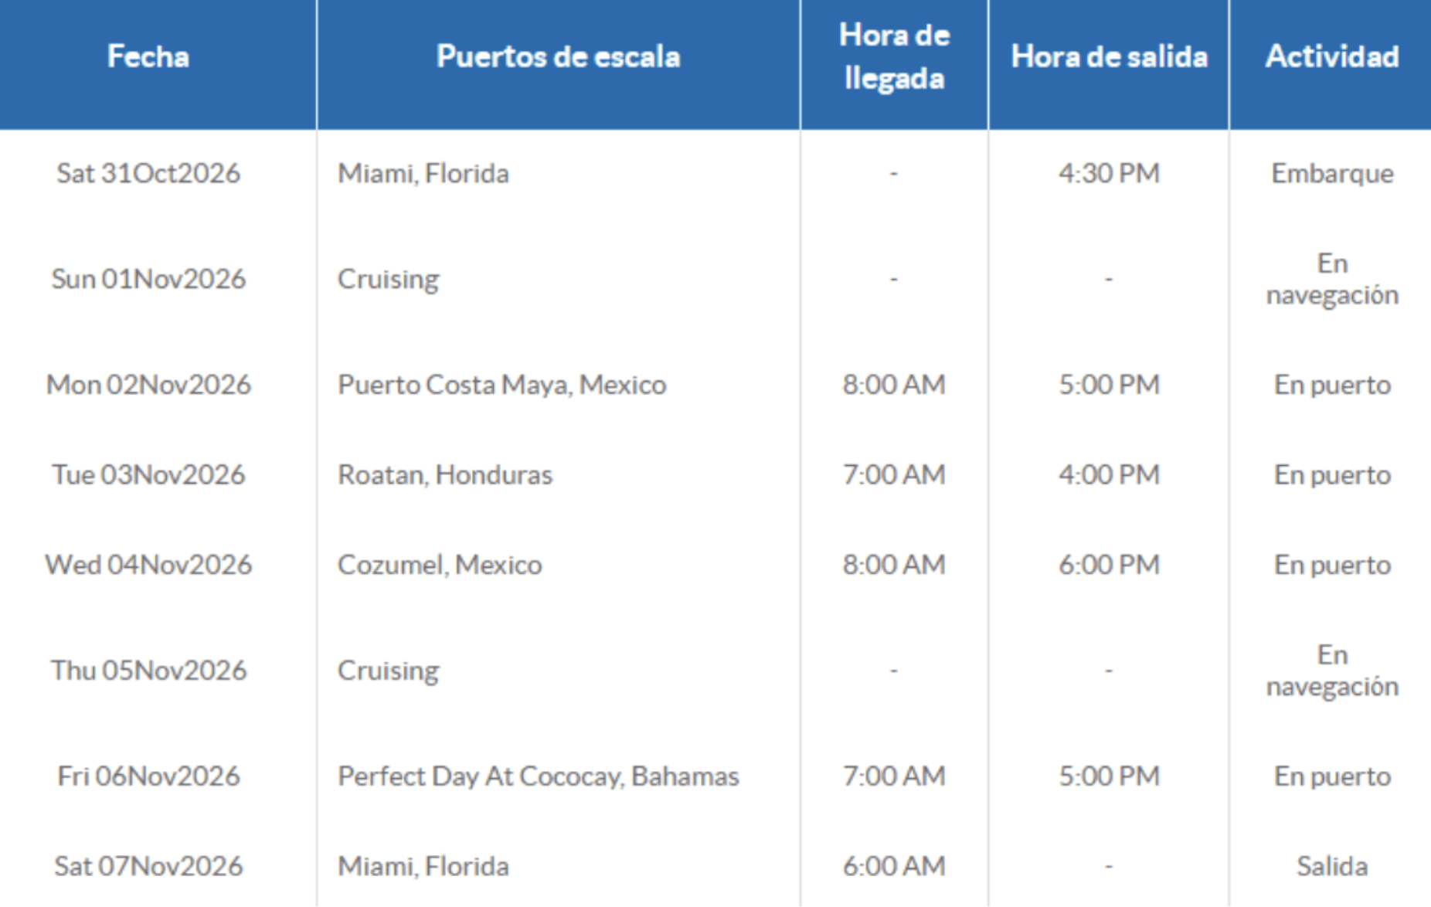Click the Thu 05Nov2026 date cell
Screen dimensions: 1431x907
coord(148,670)
